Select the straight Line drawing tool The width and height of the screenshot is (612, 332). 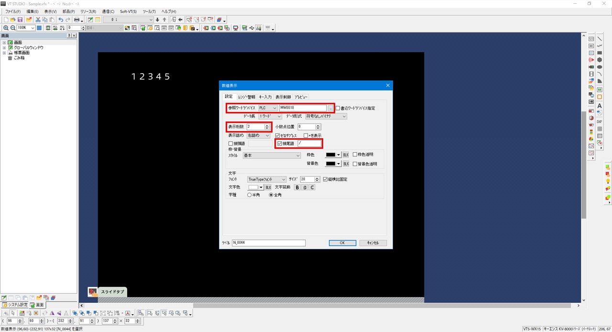(600, 39)
